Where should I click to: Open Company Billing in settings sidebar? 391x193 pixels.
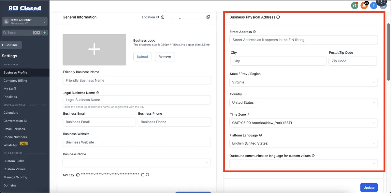point(15,81)
